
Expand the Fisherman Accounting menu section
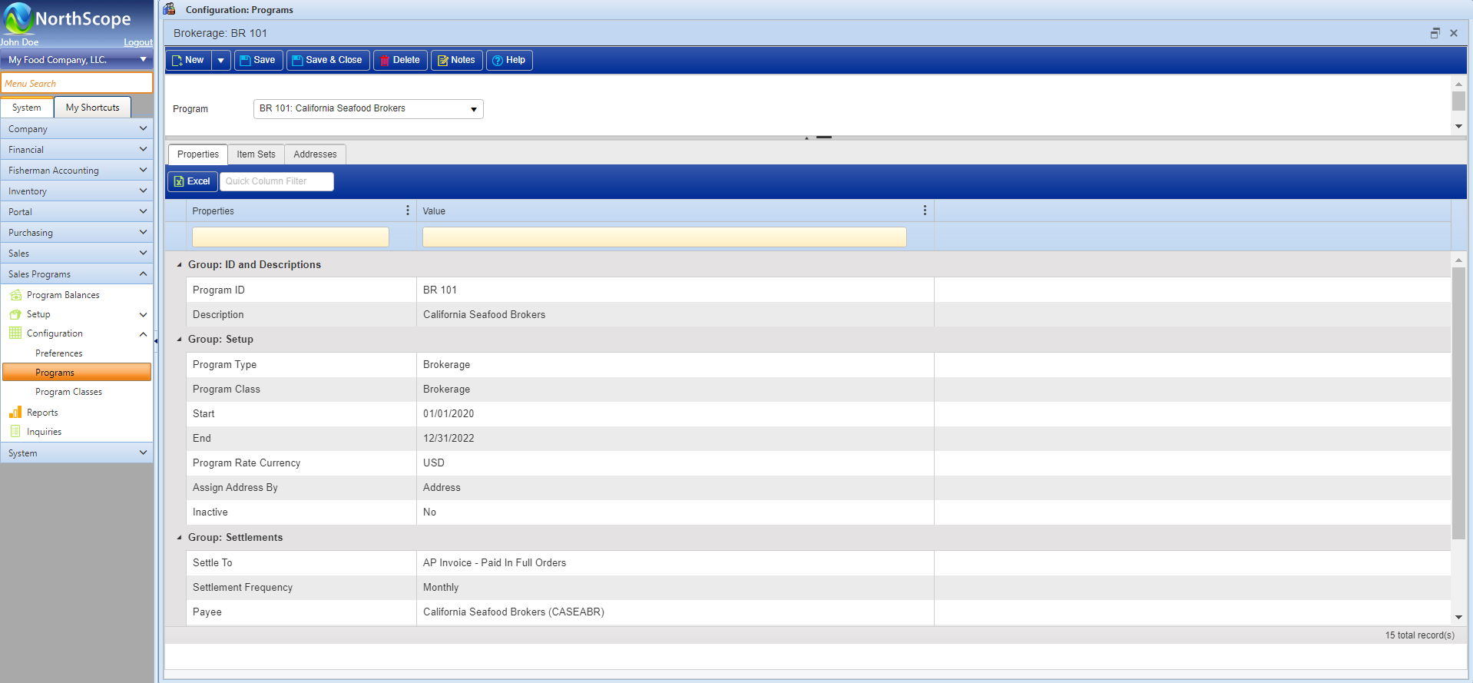[77, 171]
